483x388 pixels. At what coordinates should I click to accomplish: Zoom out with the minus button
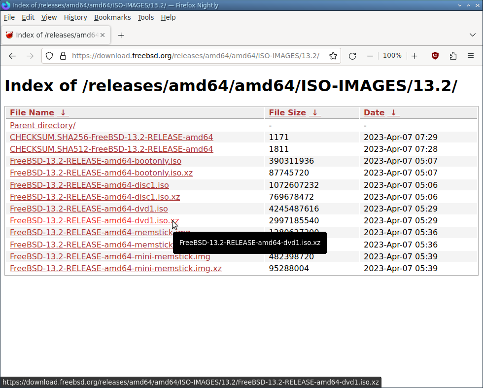tap(370, 56)
